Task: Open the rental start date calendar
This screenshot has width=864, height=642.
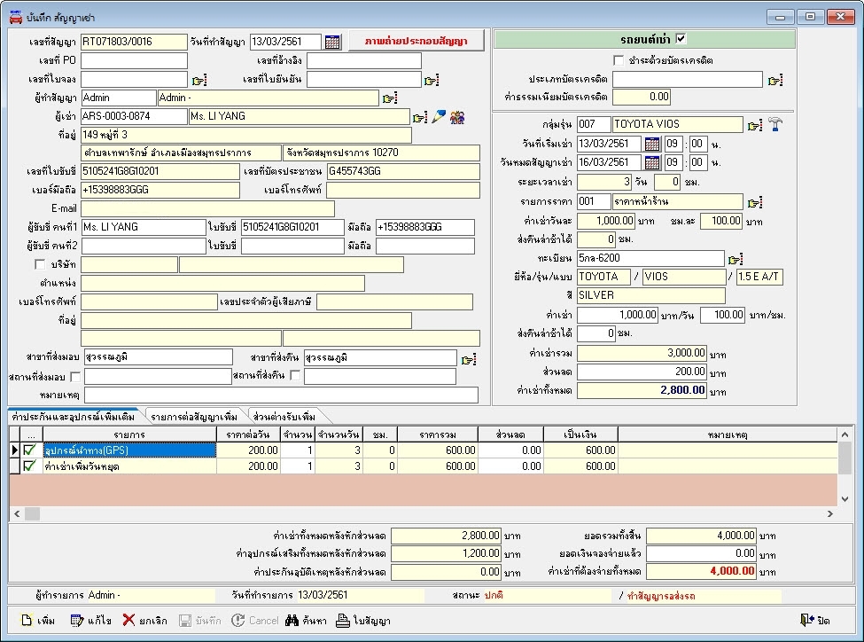Action: tap(652, 145)
